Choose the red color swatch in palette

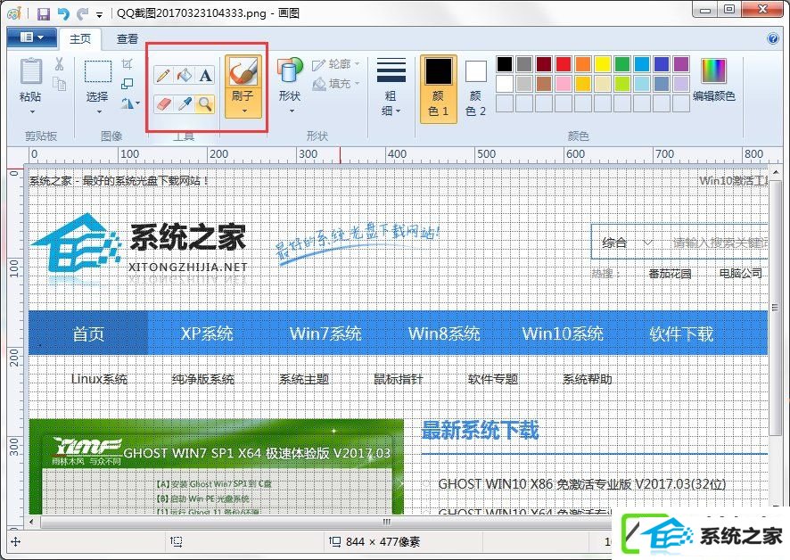click(x=564, y=64)
